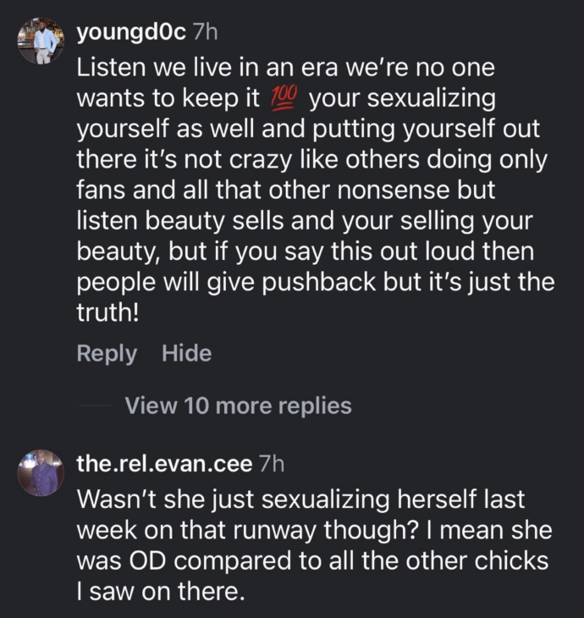The height and width of the screenshot is (618, 584).
Task: Expand View 10 more replies
Action: point(238,406)
